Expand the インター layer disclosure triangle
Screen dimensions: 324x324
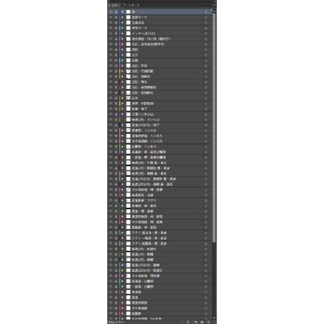(123, 33)
